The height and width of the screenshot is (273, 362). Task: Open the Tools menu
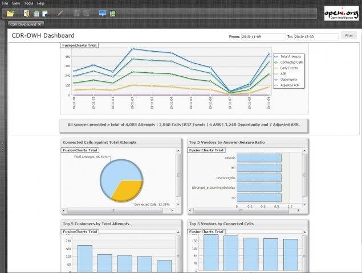[x=29, y=3]
